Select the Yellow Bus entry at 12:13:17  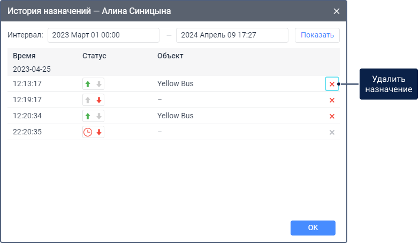point(176,84)
